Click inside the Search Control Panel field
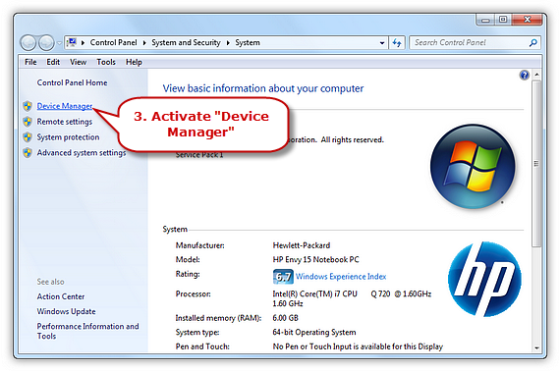The width and height of the screenshot is (560, 372). click(470, 43)
